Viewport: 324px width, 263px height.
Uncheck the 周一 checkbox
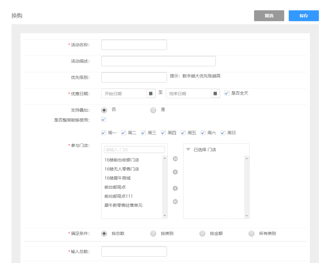point(104,133)
